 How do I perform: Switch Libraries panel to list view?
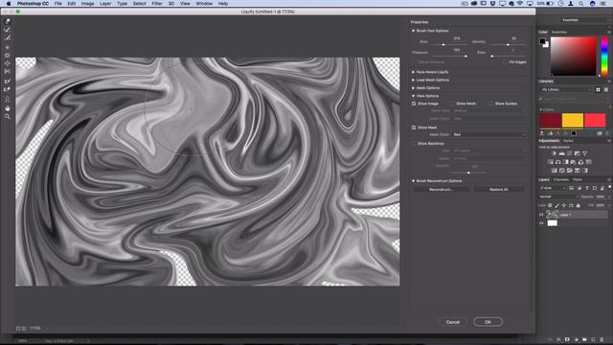click(606, 89)
